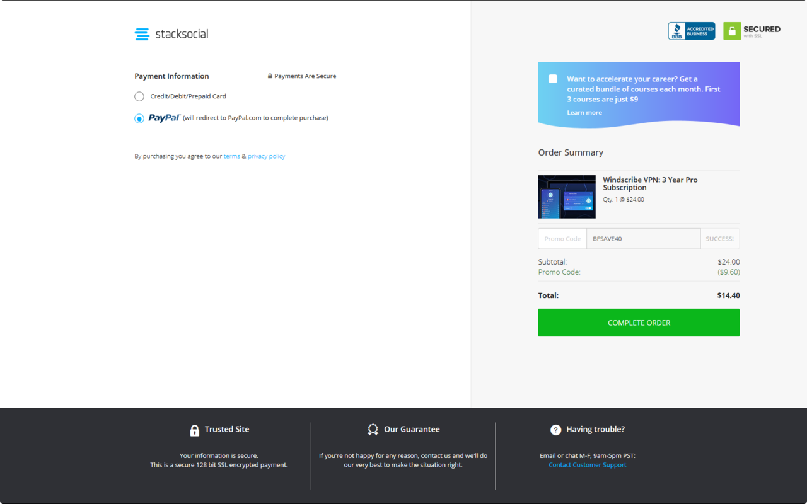The height and width of the screenshot is (504, 807).
Task: Select the PayPal payment radio button
Action: tap(139, 118)
